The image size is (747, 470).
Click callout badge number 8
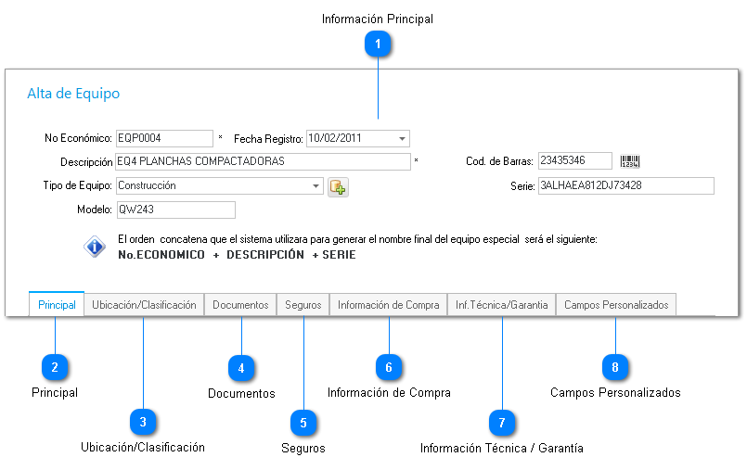(614, 367)
